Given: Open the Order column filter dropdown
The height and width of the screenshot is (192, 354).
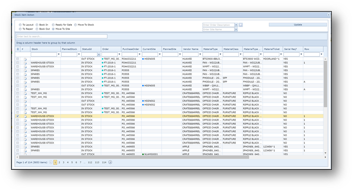Looking at the screenshot, I should (119, 54).
